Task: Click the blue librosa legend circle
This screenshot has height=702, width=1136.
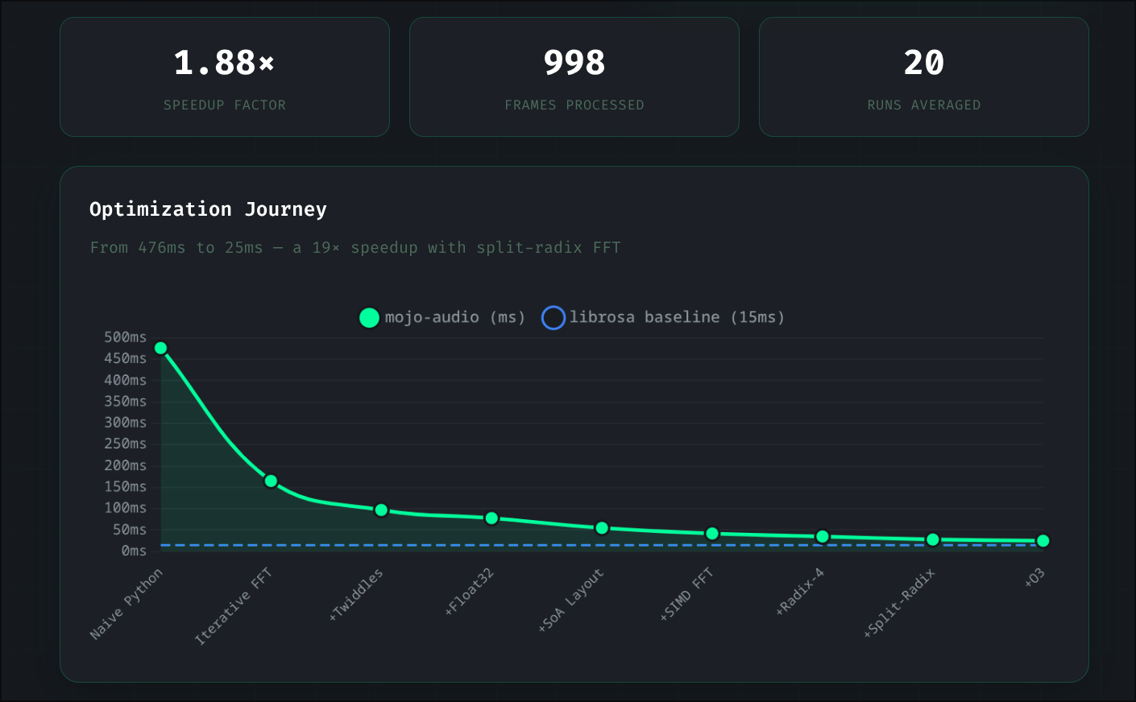Action: coord(553,318)
